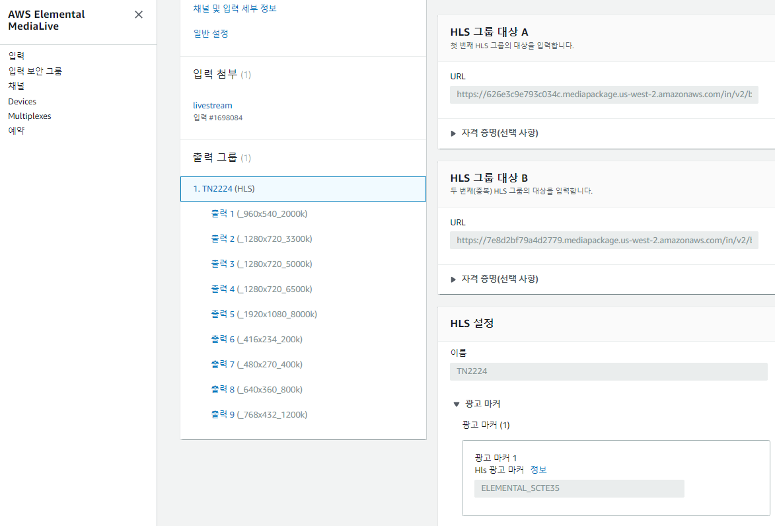Open 출력 2 (_1280x720_3300k)
Screen dimensions: 775x526
point(262,239)
